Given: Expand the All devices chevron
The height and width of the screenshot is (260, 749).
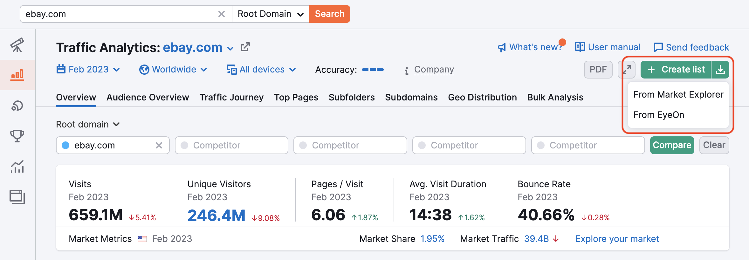Looking at the screenshot, I should 292,70.
